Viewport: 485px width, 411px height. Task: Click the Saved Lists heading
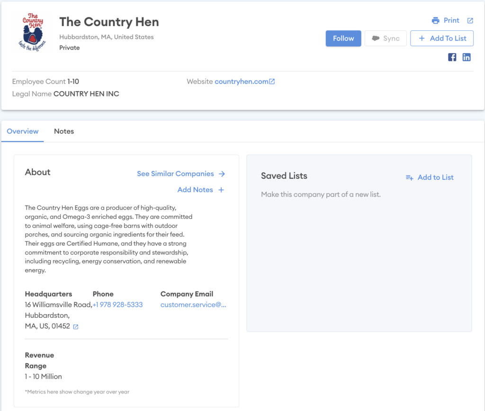[284, 175]
